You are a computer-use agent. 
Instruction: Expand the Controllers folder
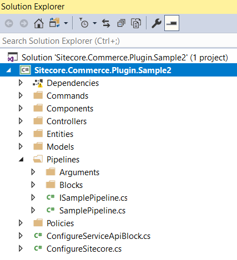21,121
